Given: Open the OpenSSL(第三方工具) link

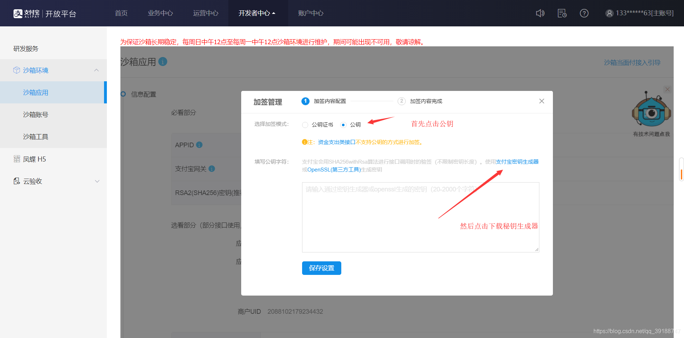Looking at the screenshot, I should pos(334,170).
